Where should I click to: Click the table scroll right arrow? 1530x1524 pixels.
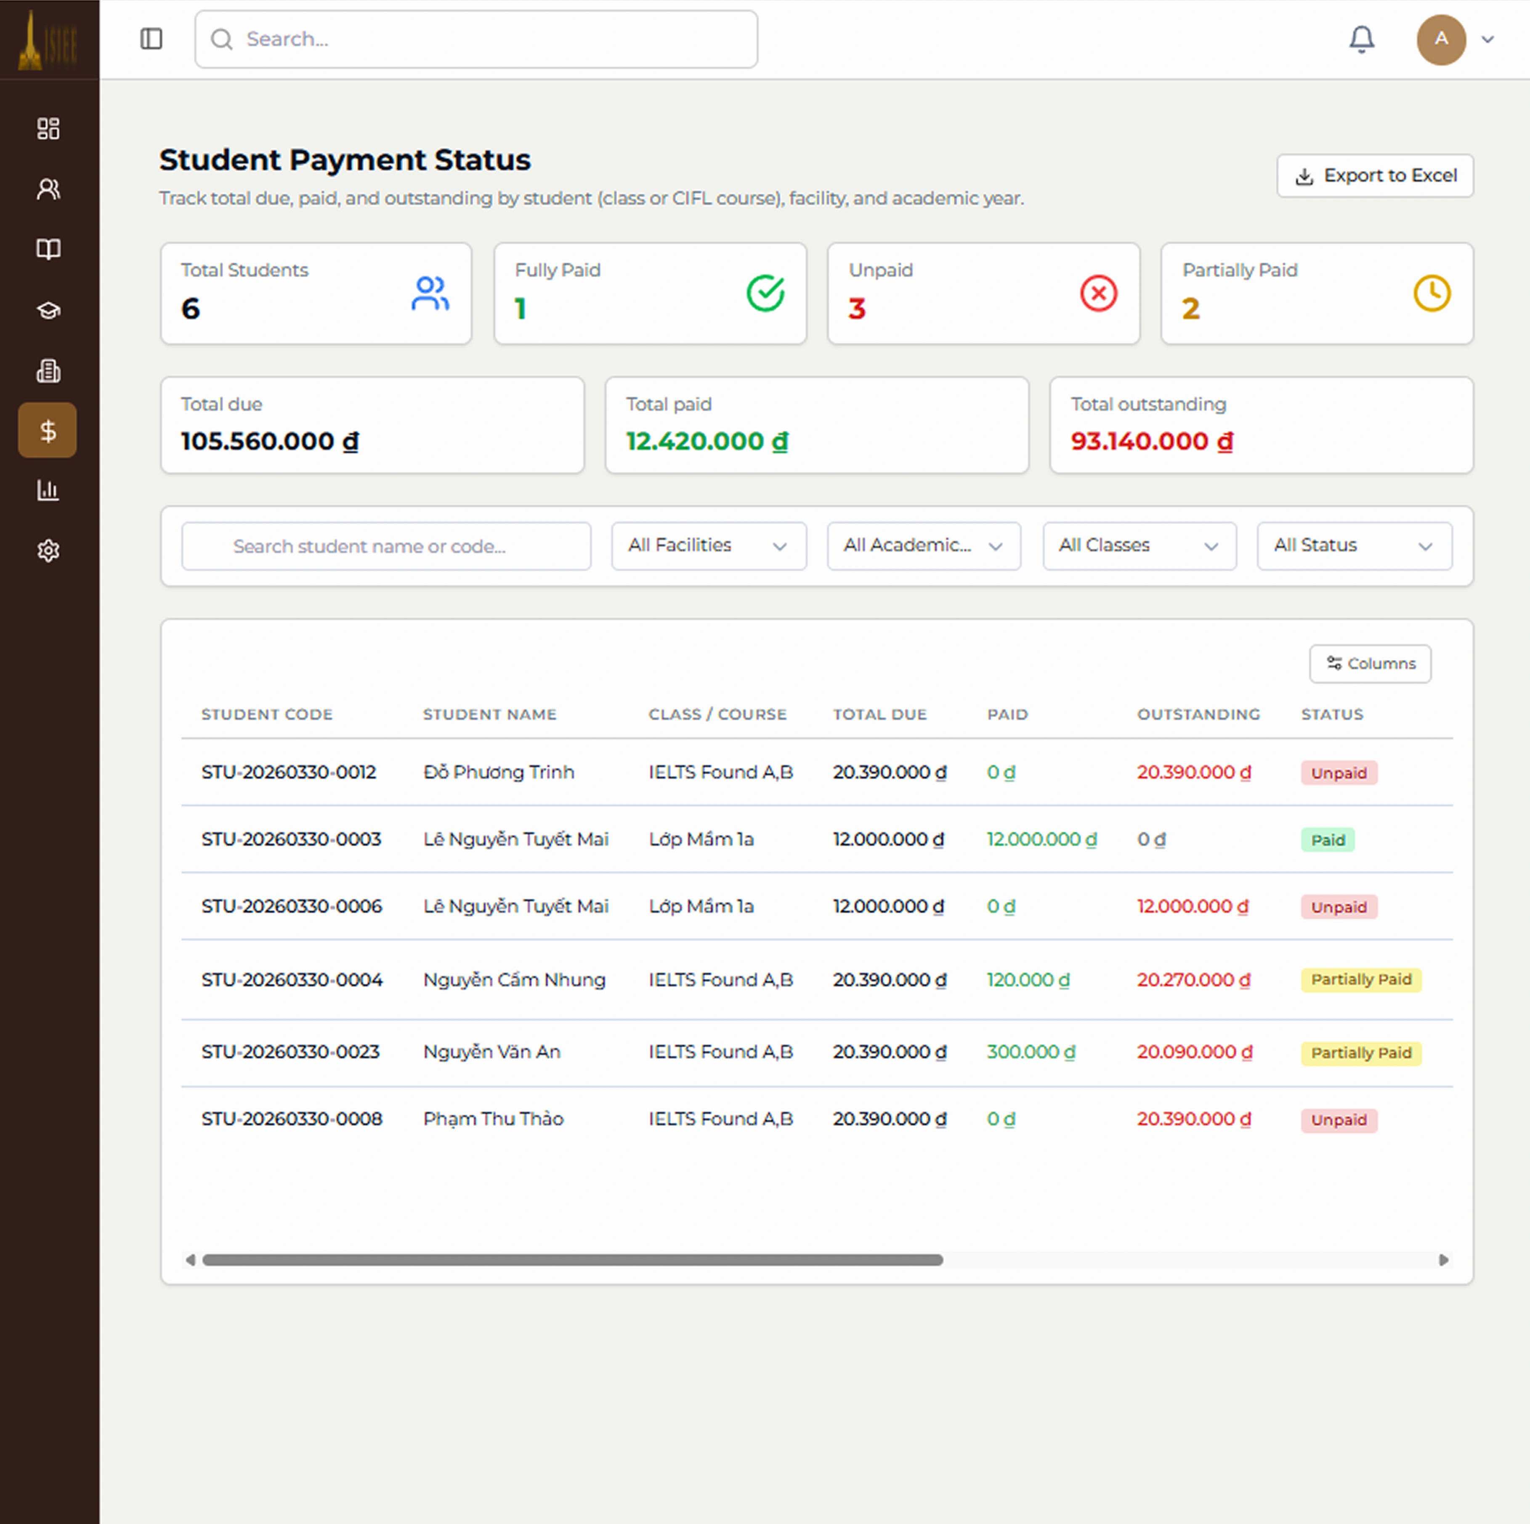[1443, 1260]
